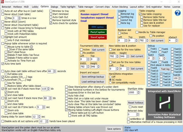Open the 888Caption link button

98,27
